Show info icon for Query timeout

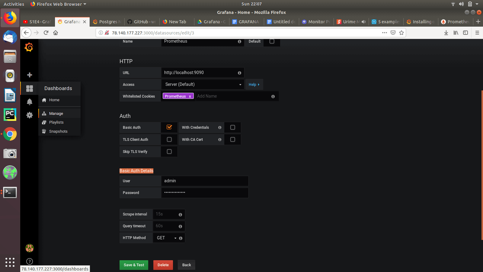(180, 226)
